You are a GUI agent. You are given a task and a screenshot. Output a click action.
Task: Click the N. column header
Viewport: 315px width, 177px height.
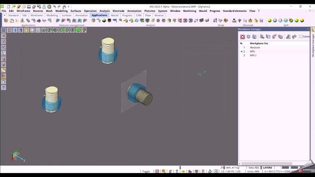(x=241, y=43)
